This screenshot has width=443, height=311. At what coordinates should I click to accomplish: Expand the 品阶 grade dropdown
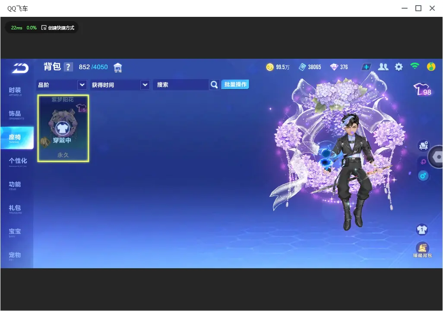pyautogui.click(x=62, y=85)
